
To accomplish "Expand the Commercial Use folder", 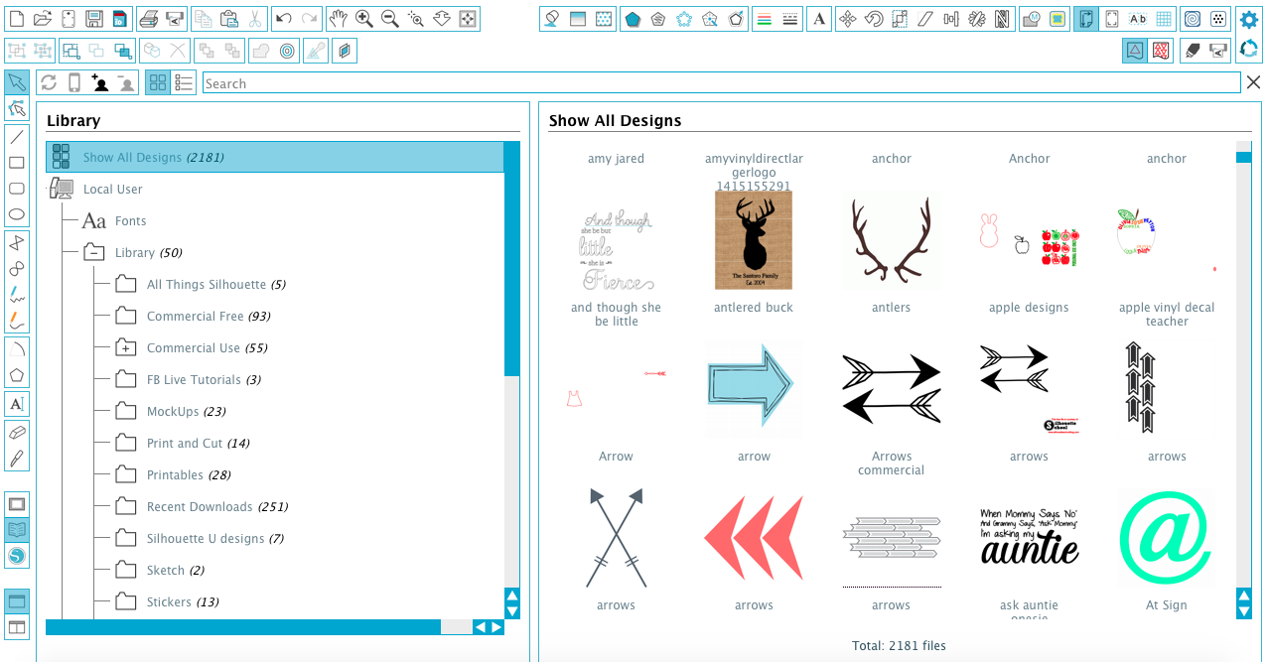I will (x=125, y=347).
